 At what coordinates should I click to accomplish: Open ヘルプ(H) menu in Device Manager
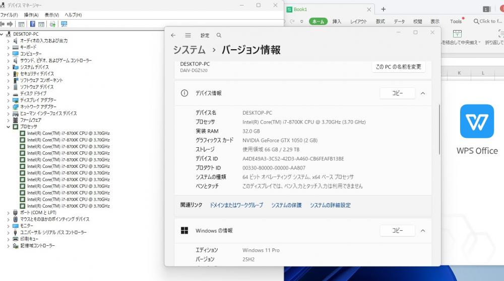[x=73, y=15]
